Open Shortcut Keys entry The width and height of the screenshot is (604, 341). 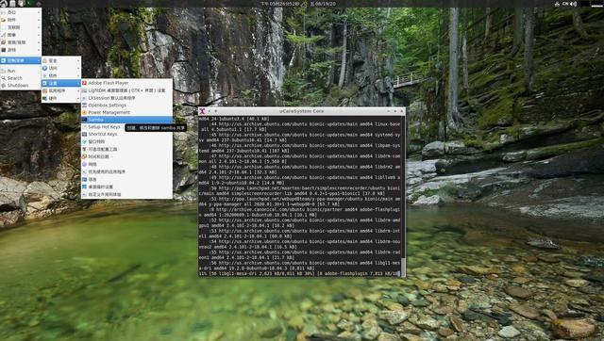tap(126, 134)
